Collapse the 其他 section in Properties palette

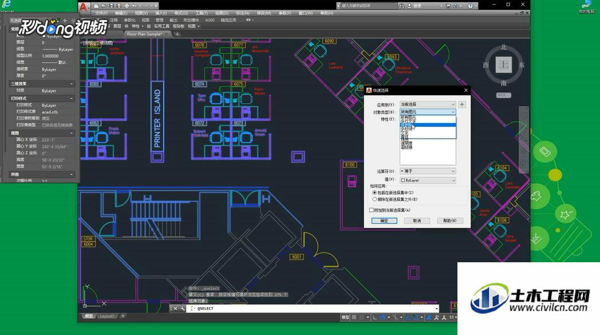(72, 174)
